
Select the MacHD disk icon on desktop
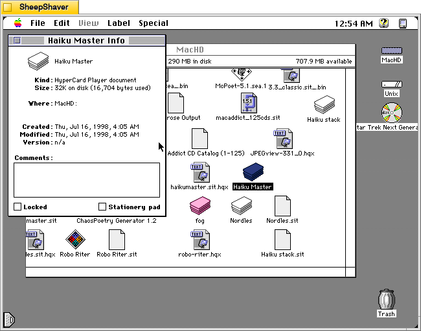pyautogui.click(x=391, y=51)
